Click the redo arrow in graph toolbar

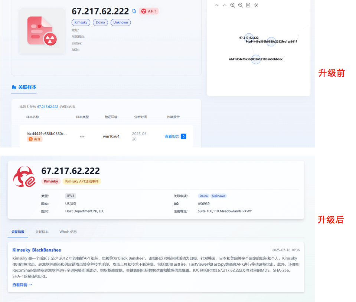216,6
